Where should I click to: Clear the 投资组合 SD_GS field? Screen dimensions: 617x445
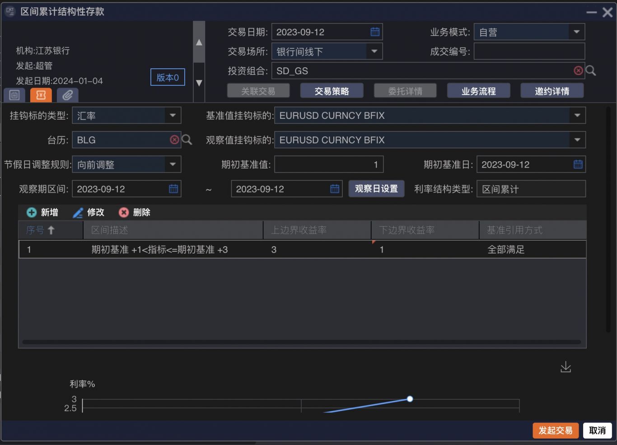(578, 70)
